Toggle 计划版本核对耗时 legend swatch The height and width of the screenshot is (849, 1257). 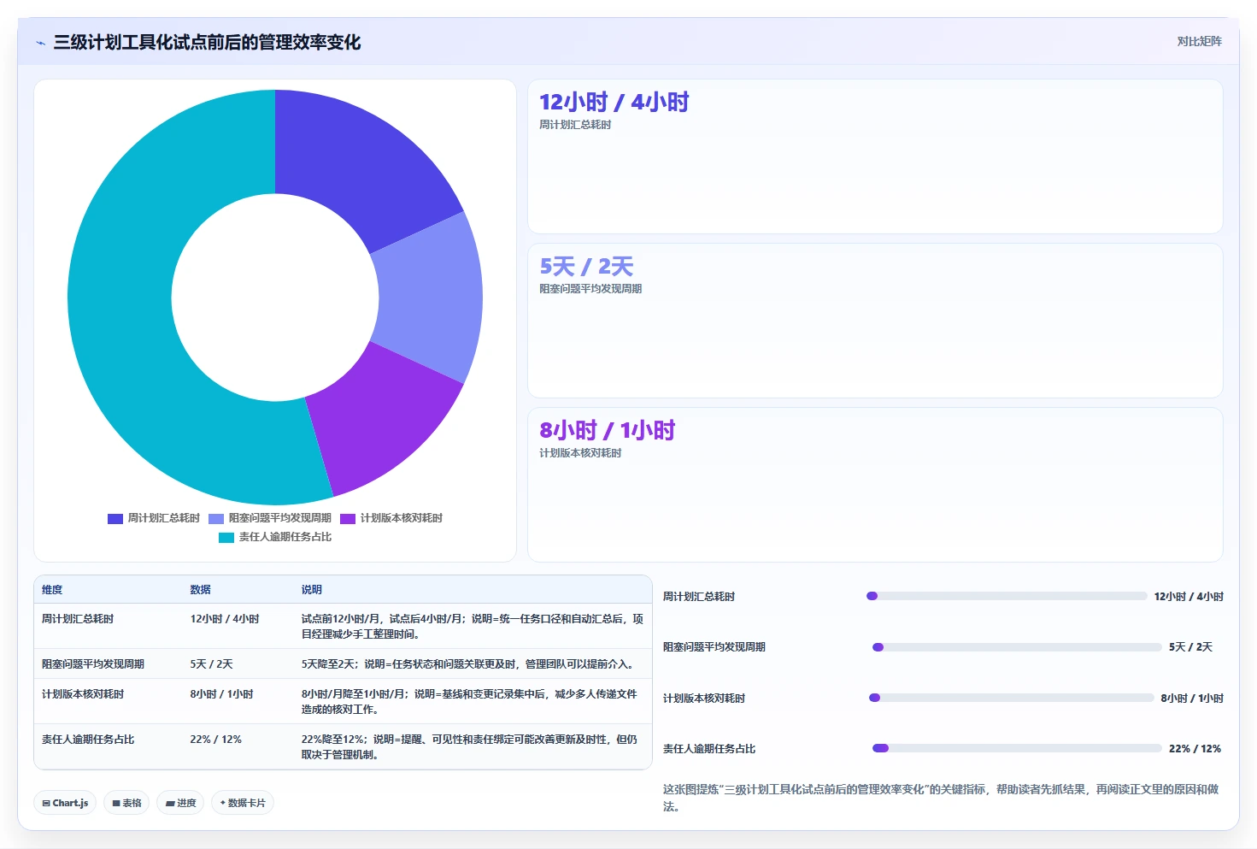click(348, 518)
